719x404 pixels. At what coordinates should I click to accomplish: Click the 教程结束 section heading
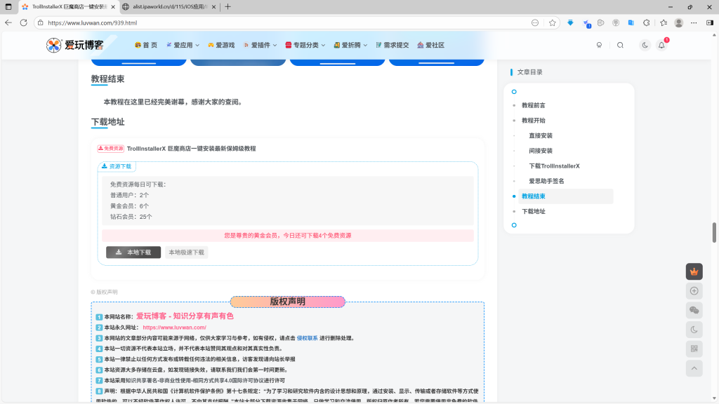pos(107,79)
